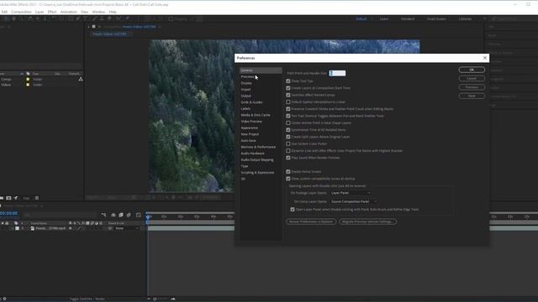Click the label color of Pexels layer
This screenshot has width=538, height=302.
(x=18, y=228)
